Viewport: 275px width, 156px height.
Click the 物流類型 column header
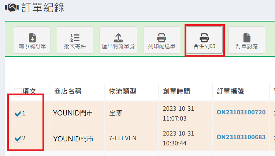pyautogui.click(x=122, y=91)
